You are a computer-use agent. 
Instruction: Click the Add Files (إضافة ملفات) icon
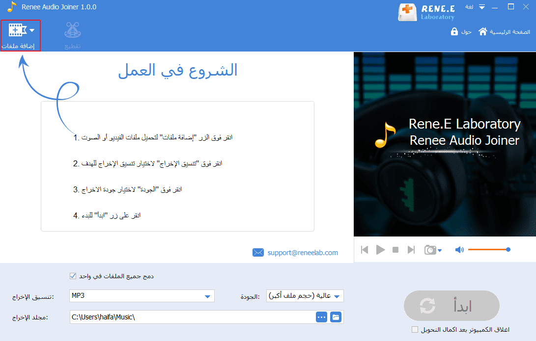click(17, 30)
